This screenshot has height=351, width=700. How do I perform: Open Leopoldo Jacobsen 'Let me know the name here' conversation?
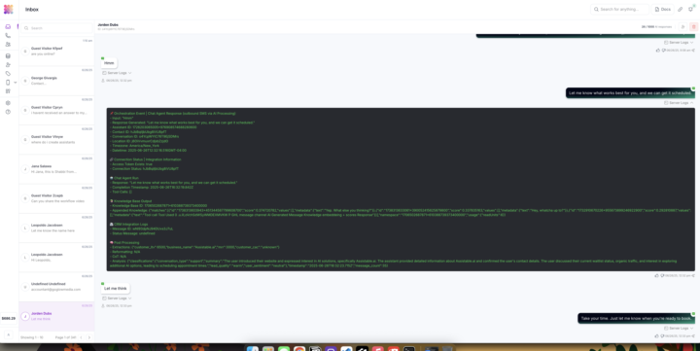pos(56,228)
